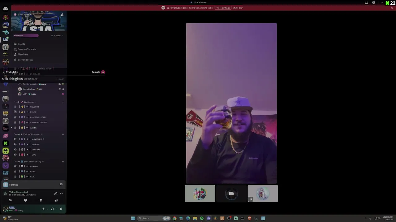The image size is (396, 222).
Task: Click the LS14 user profile name
Action: [12, 208]
